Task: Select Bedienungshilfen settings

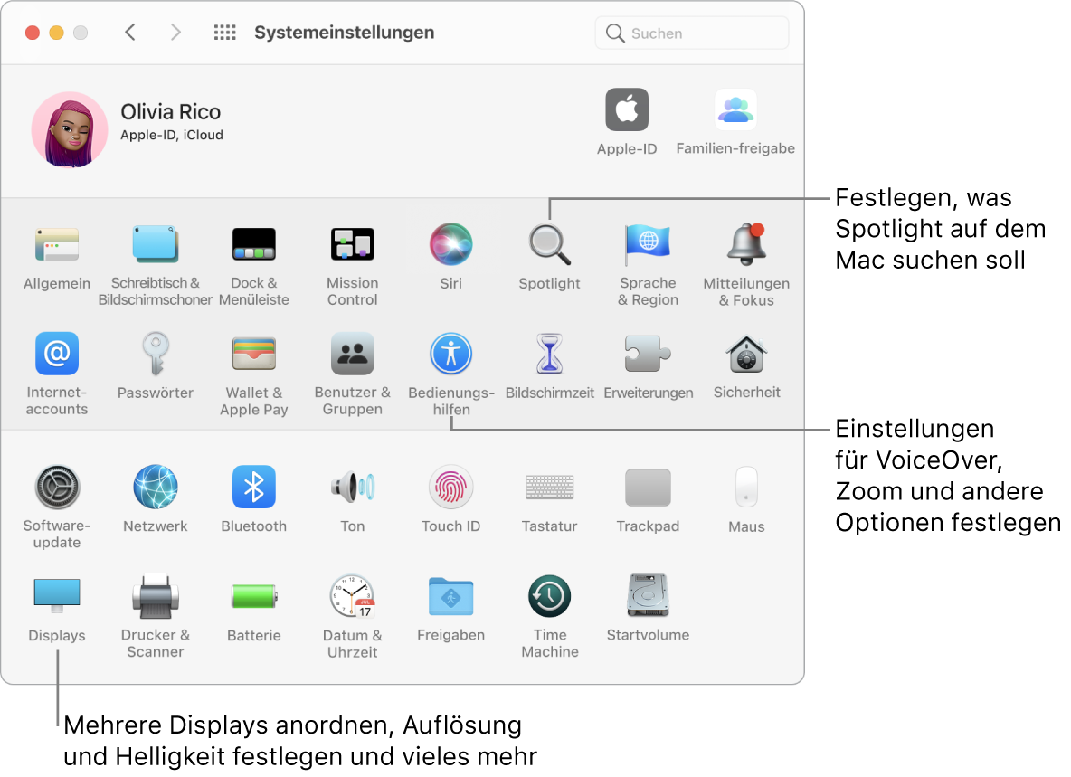Action: pos(450,354)
